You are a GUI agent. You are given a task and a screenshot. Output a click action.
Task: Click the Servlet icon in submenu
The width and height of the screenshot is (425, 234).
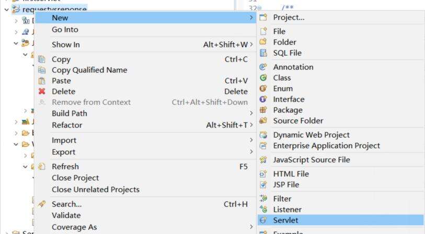[263, 220]
